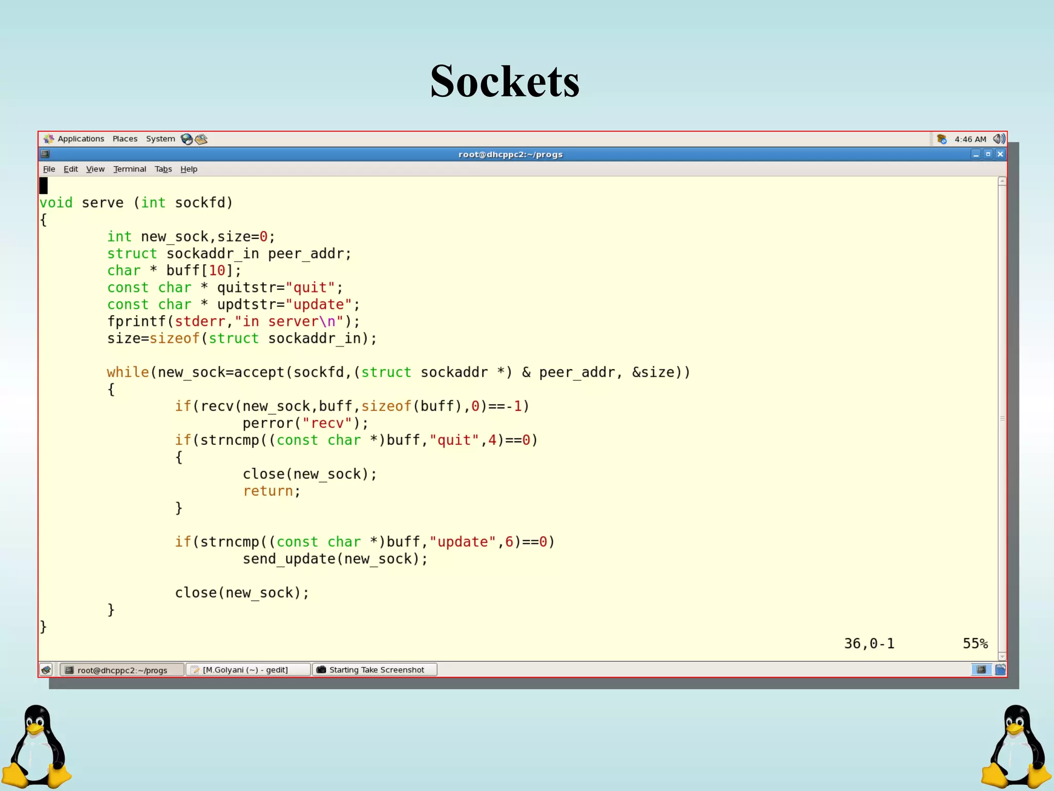This screenshot has width=1054, height=791.
Task: Minimize the terminal window
Action: (x=976, y=154)
